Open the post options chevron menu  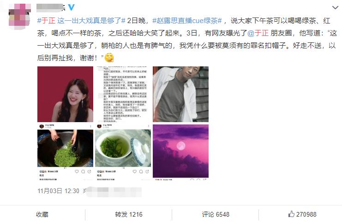[x=335, y=8]
